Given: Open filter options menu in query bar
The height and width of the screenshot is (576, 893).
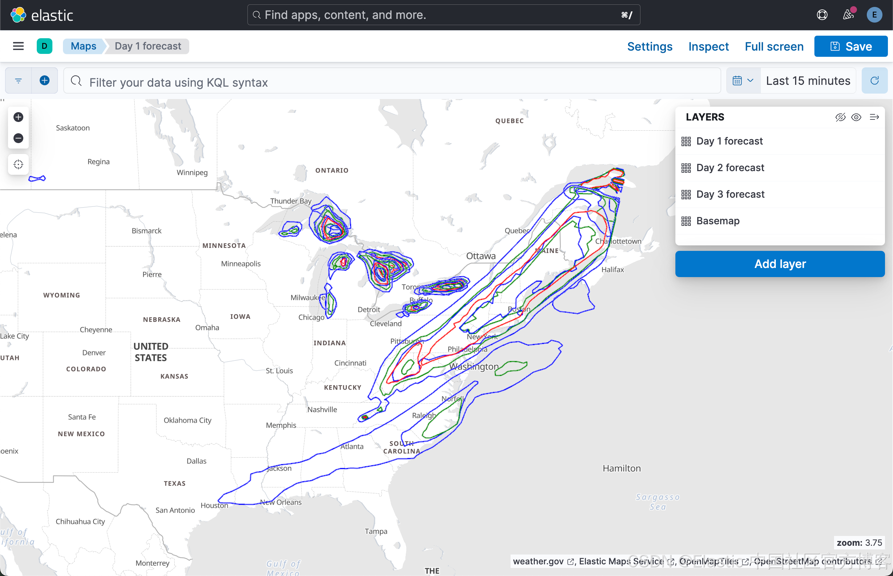Looking at the screenshot, I should [x=17, y=80].
